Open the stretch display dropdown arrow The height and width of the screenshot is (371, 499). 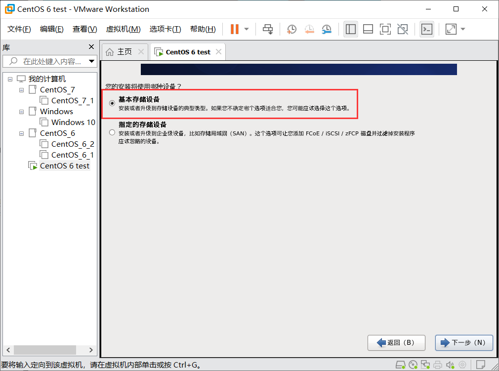coord(463,29)
